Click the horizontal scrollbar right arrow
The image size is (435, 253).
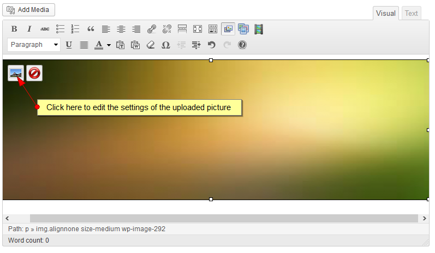pos(424,218)
